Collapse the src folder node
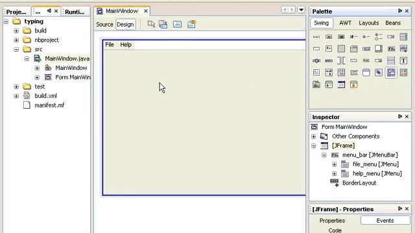 16,49
